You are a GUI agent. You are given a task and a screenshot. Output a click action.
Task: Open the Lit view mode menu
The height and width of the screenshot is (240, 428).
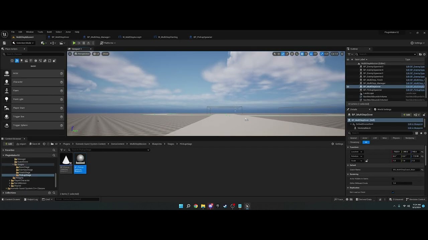(x=96, y=54)
